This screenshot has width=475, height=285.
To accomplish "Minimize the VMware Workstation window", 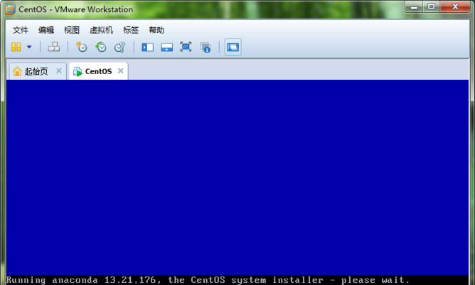I will click(414, 7).
